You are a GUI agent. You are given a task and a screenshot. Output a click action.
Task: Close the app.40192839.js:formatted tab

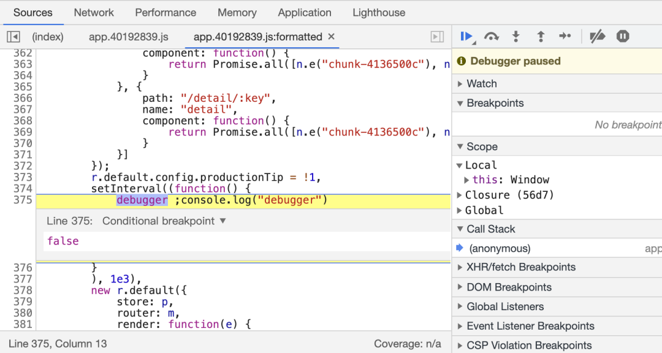(x=332, y=37)
